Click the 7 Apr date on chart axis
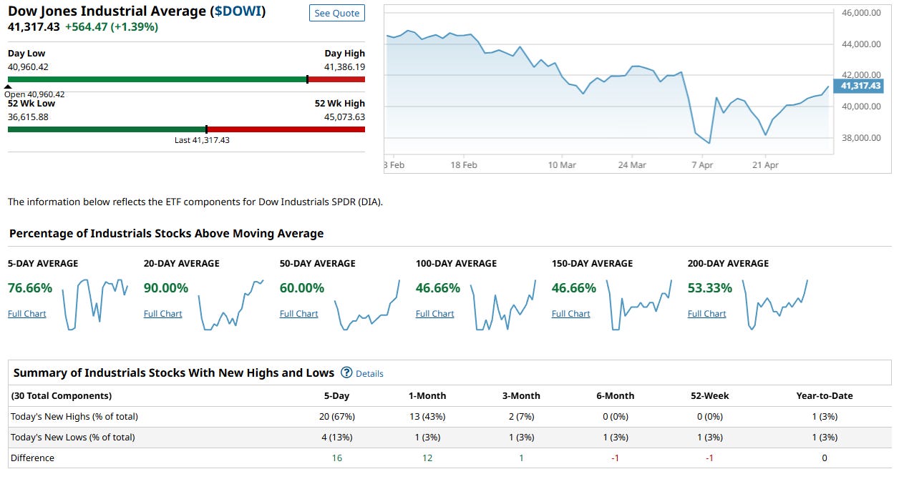The image size is (899, 479). tap(702, 164)
